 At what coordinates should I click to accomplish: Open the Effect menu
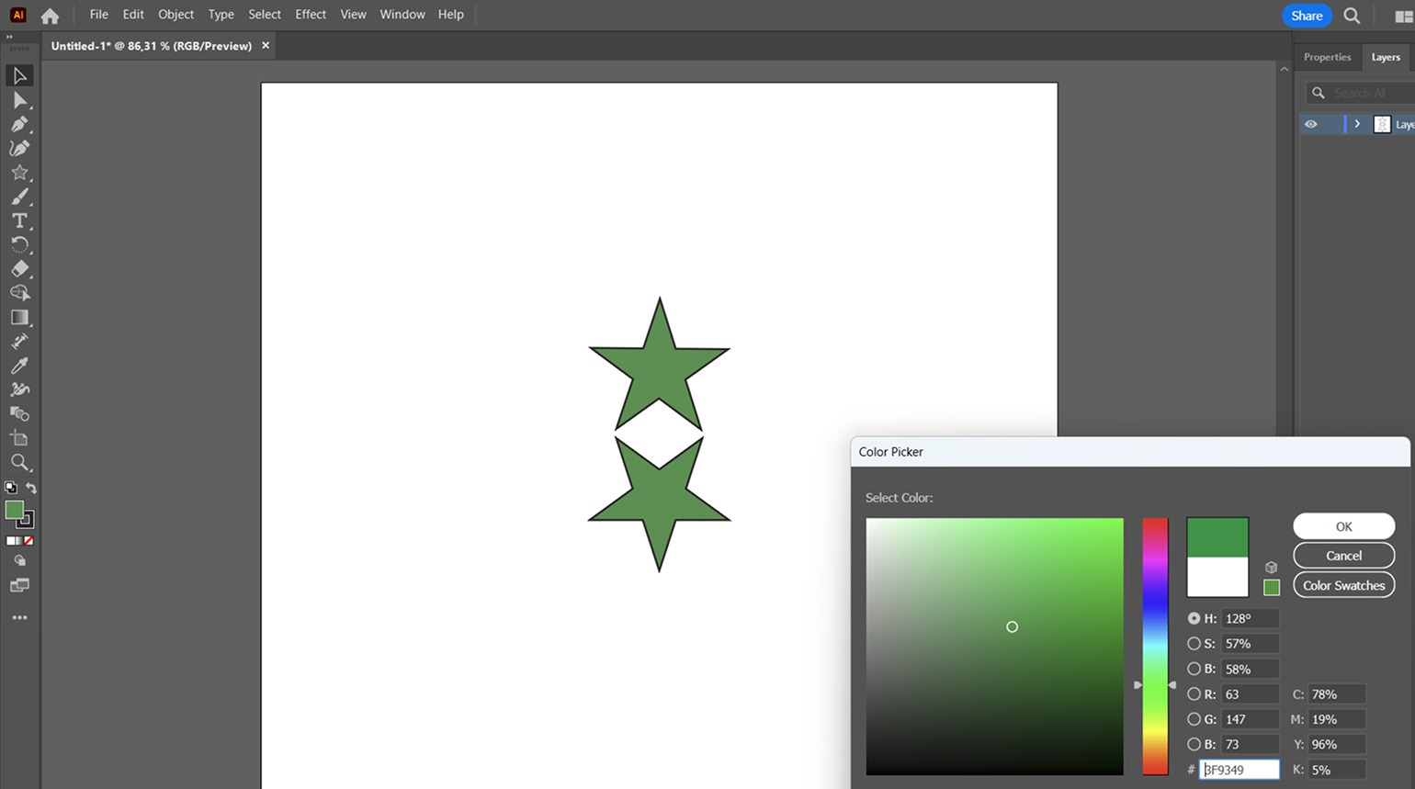(311, 15)
